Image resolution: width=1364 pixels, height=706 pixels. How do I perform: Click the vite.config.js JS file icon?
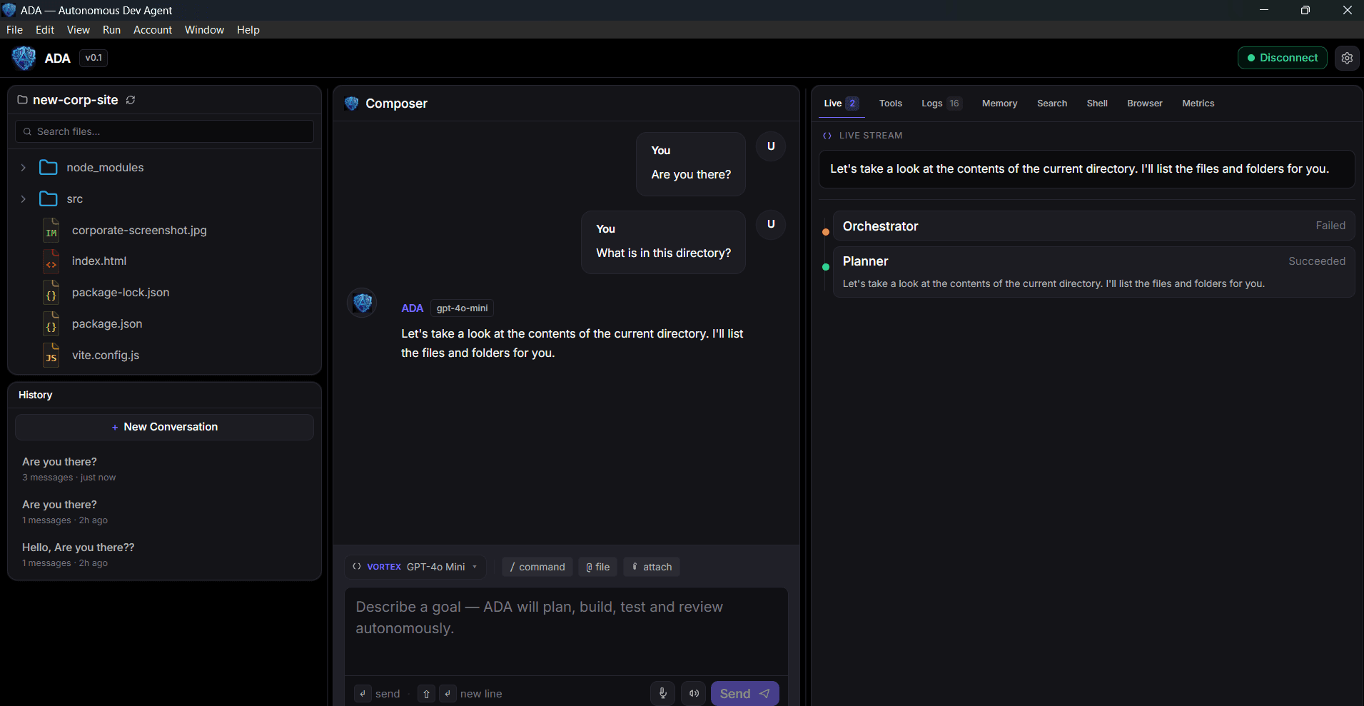click(x=51, y=355)
